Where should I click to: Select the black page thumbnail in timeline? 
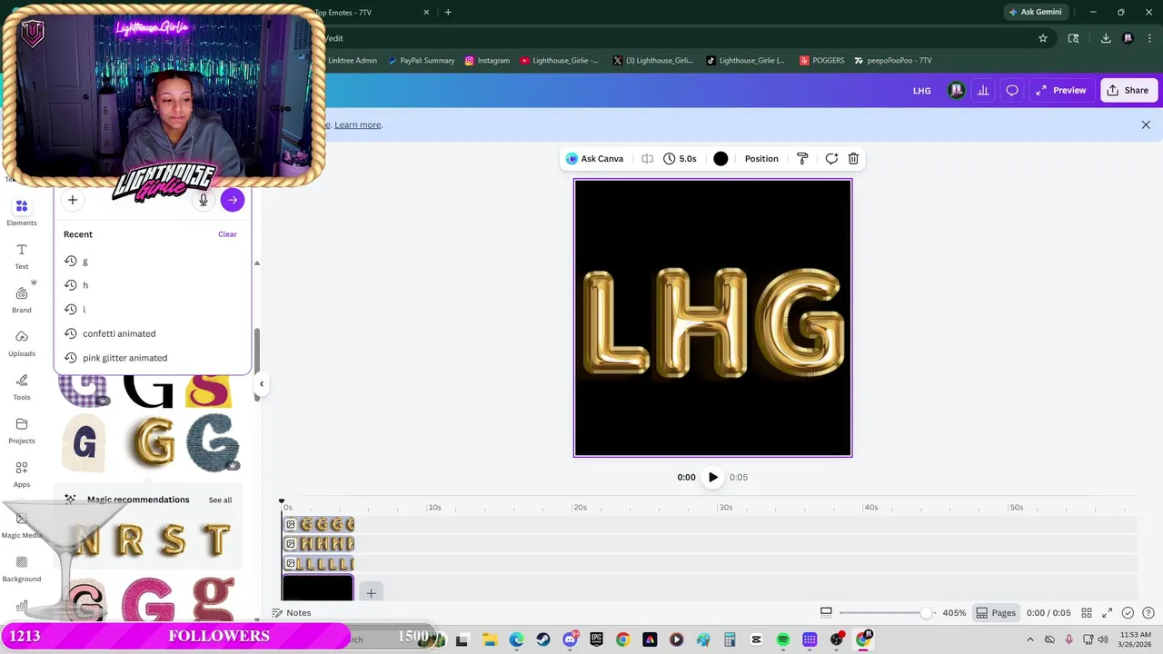pyautogui.click(x=318, y=589)
